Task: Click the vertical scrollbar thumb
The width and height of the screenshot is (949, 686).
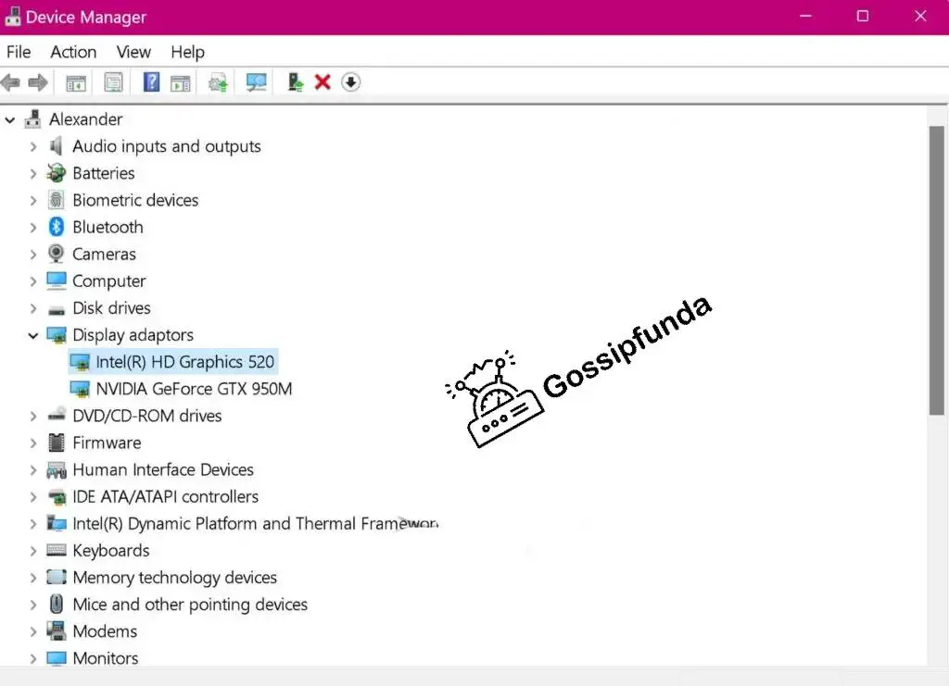Action: click(x=937, y=270)
